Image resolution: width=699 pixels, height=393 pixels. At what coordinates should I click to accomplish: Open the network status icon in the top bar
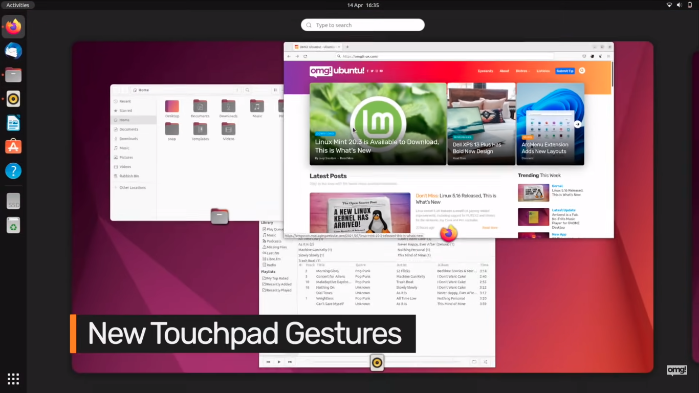(x=669, y=5)
